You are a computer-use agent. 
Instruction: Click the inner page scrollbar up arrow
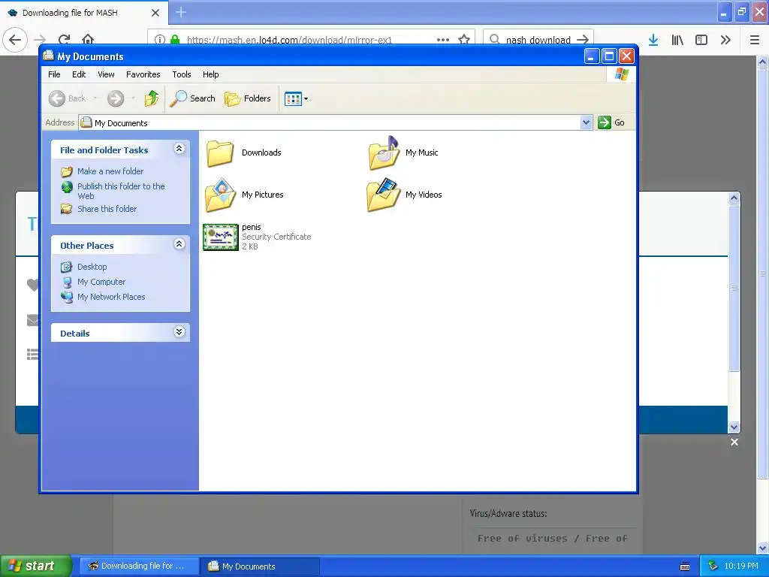734,198
